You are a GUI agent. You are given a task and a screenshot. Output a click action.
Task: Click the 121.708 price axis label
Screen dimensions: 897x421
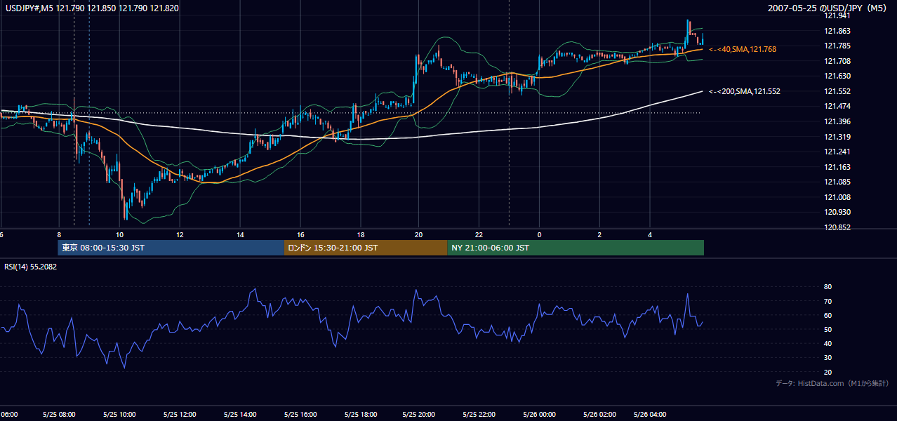pyautogui.click(x=837, y=61)
